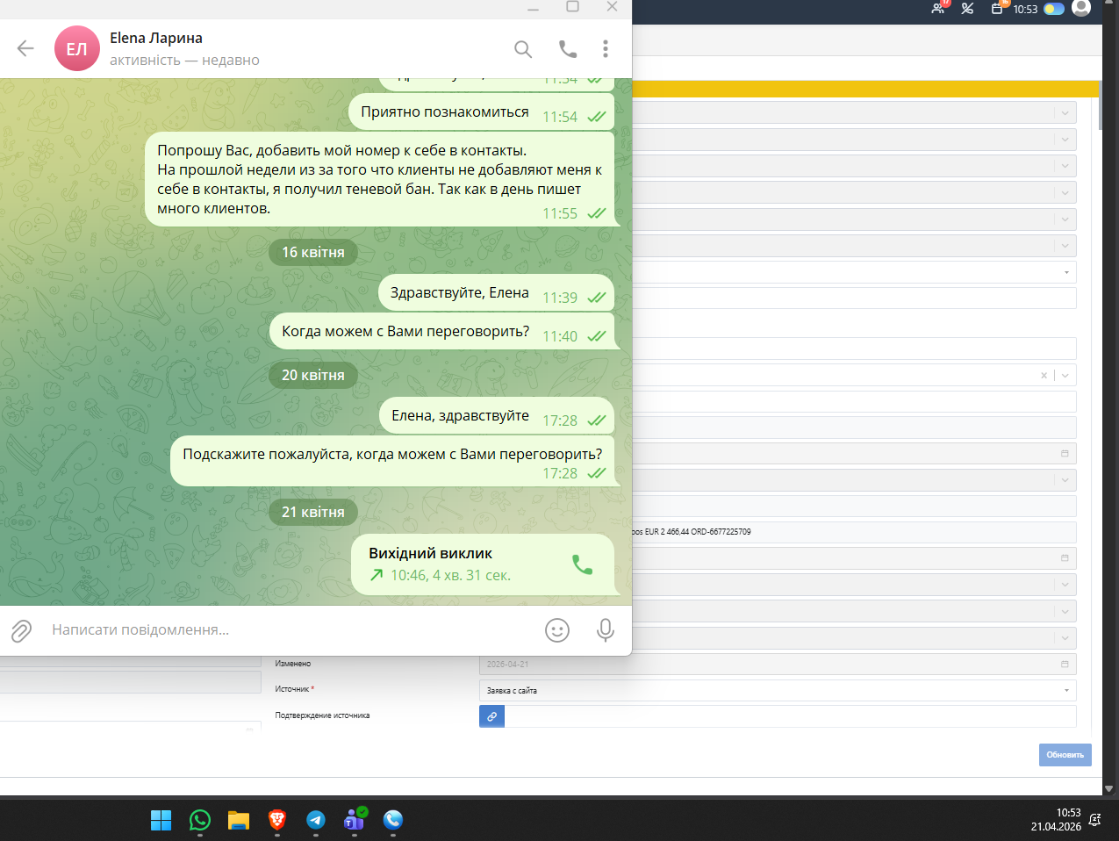1119x841 pixels.
Task: Select the Елена, здравствуйте message
Action: [x=497, y=416]
